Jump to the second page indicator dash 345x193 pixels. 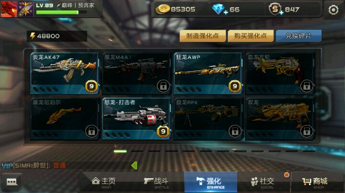pyautogui.click(x=138, y=151)
